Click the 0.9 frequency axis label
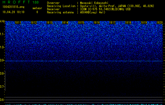 pyautogui.click(x=2, y=60)
